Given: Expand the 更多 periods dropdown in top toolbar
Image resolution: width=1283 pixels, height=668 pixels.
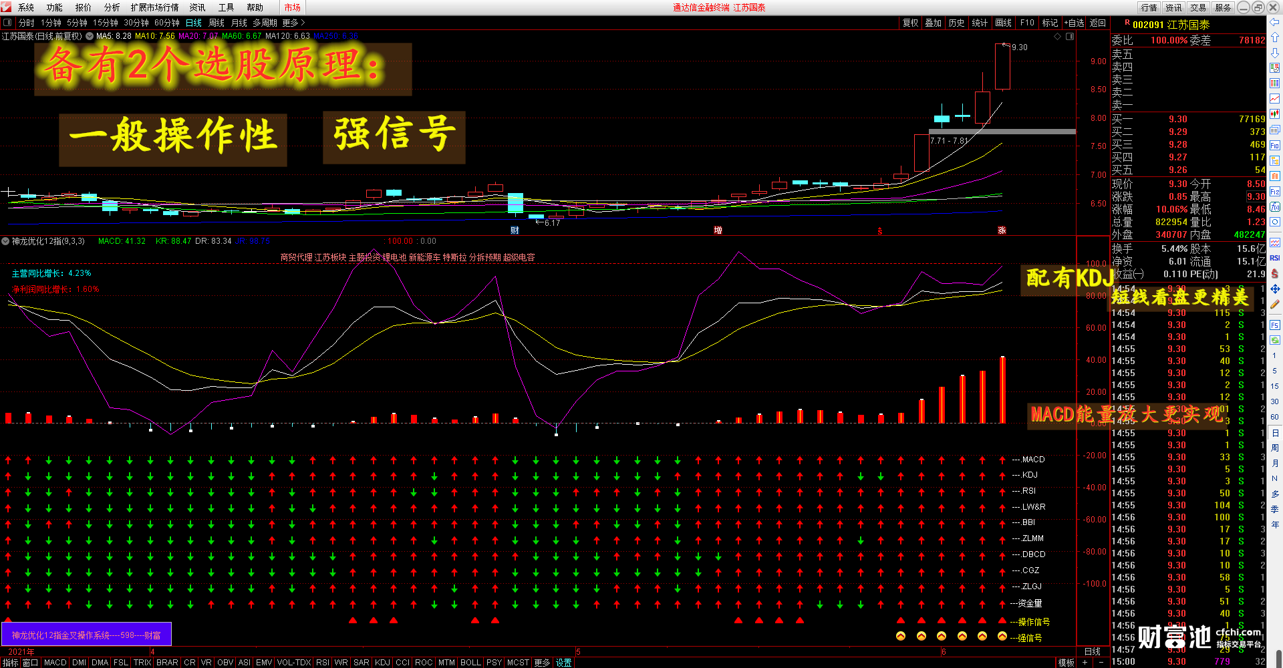Looking at the screenshot, I should pyautogui.click(x=293, y=23).
